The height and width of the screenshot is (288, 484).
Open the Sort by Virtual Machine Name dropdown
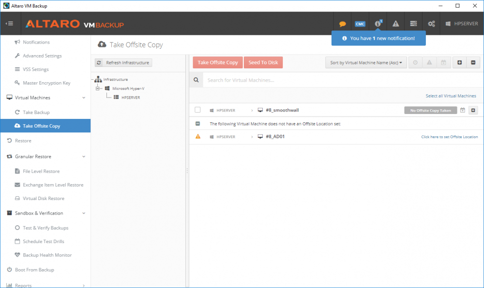366,62
